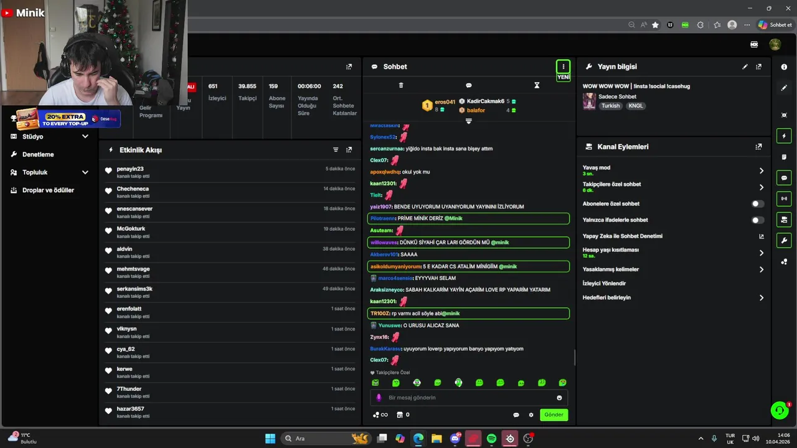Enable Abonelere özel sohbet toggle
The height and width of the screenshot is (448, 797).
(x=757, y=203)
